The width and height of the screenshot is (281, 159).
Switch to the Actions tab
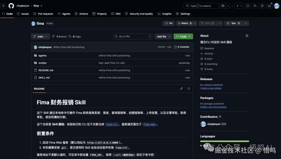(81, 14)
